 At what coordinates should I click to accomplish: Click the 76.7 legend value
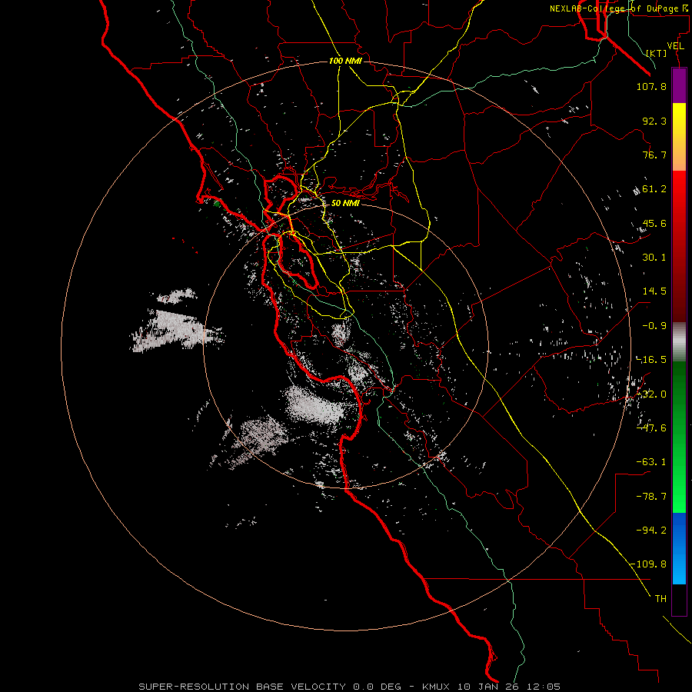pos(654,155)
